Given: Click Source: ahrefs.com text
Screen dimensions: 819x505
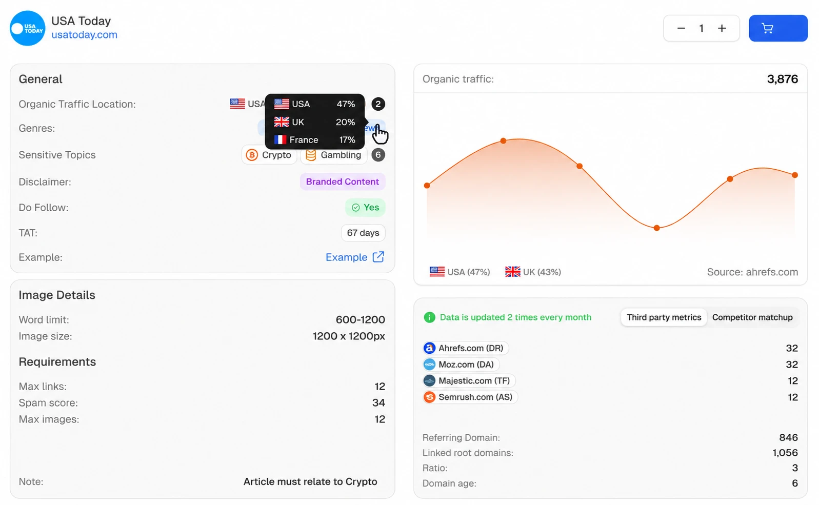Looking at the screenshot, I should 752,272.
